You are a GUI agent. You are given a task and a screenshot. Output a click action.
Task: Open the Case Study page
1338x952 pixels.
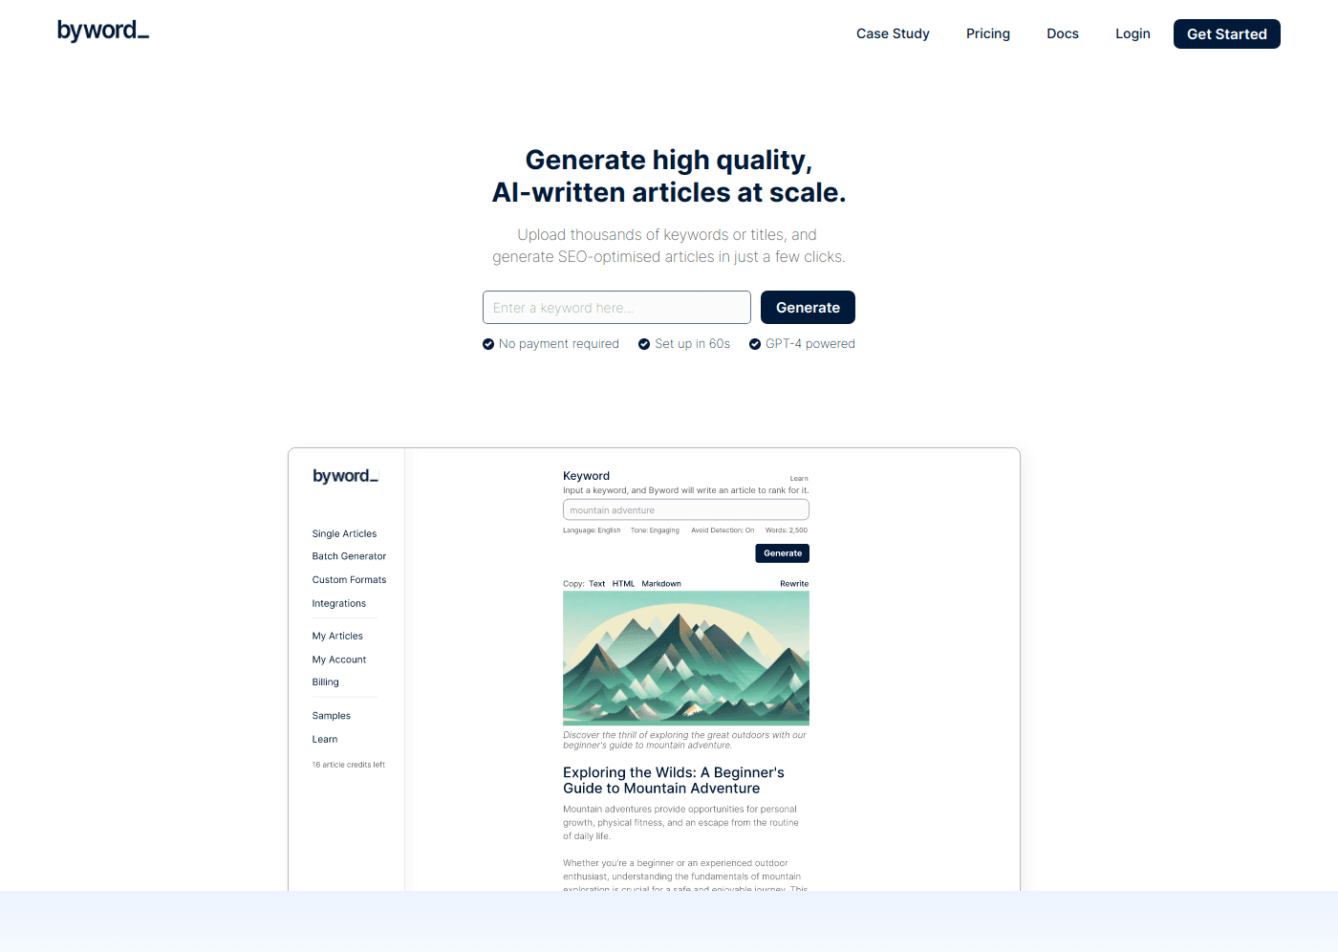(893, 33)
